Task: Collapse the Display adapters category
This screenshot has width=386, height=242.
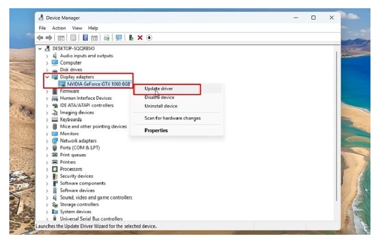Action: pyautogui.click(x=47, y=77)
